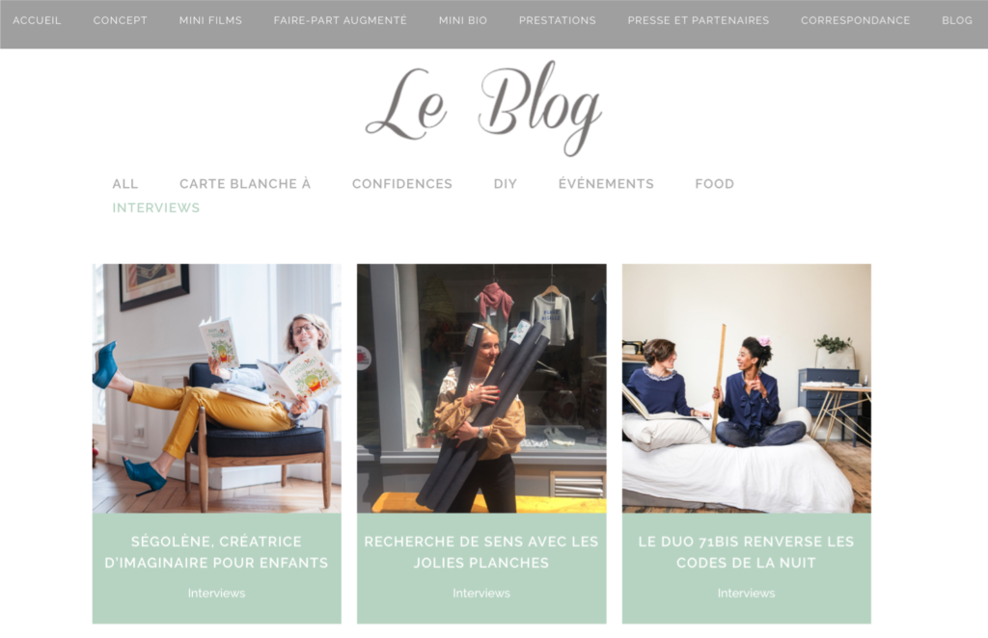Select FAIRE-PART AUGMENTÉ in the top navigation
This screenshot has width=988, height=638.
point(341,20)
